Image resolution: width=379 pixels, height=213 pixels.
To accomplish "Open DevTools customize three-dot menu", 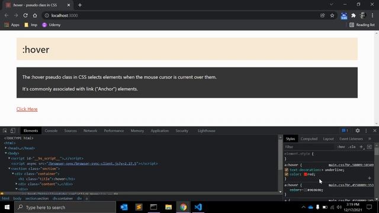I will click(x=366, y=131).
